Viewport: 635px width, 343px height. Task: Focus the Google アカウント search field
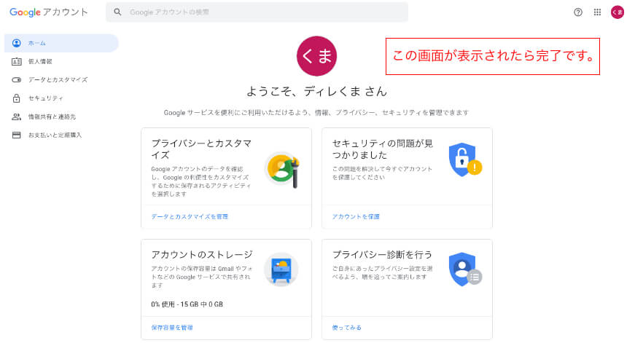click(257, 12)
